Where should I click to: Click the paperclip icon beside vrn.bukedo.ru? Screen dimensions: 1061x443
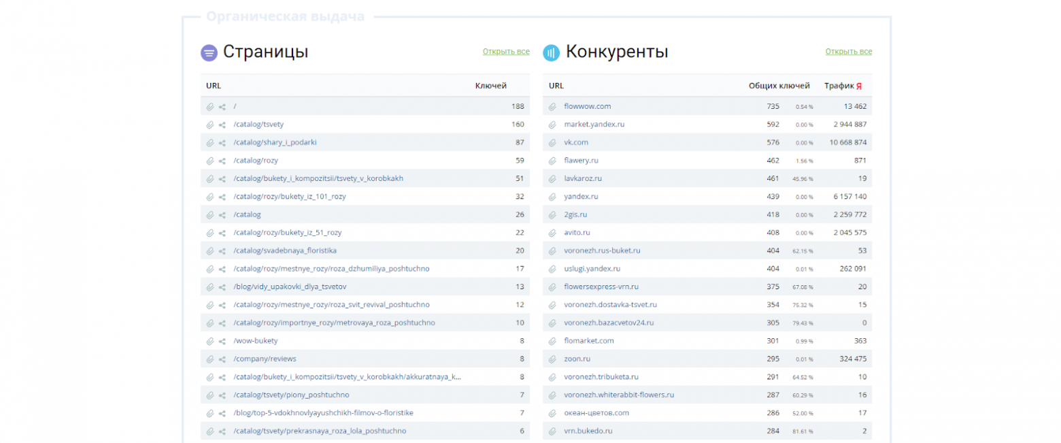point(553,431)
